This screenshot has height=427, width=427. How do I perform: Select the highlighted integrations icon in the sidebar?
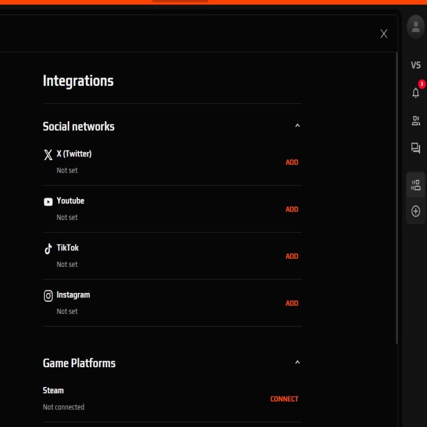[416, 184]
